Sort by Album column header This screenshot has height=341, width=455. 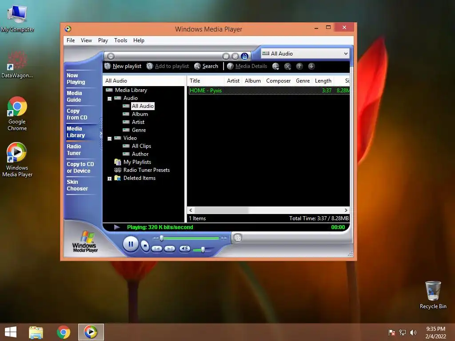tap(252, 81)
